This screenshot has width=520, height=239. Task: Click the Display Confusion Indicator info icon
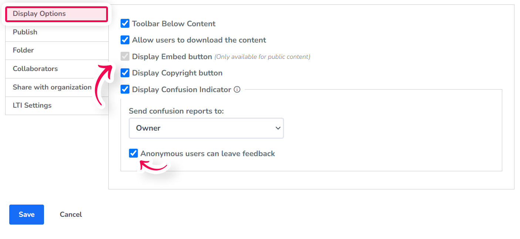pyautogui.click(x=237, y=89)
